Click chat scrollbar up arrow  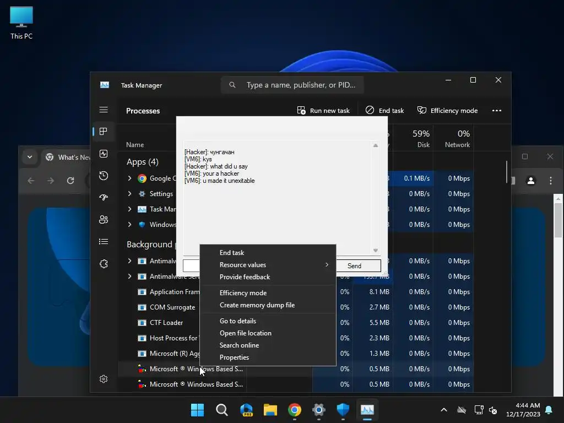[x=376, y=145]
